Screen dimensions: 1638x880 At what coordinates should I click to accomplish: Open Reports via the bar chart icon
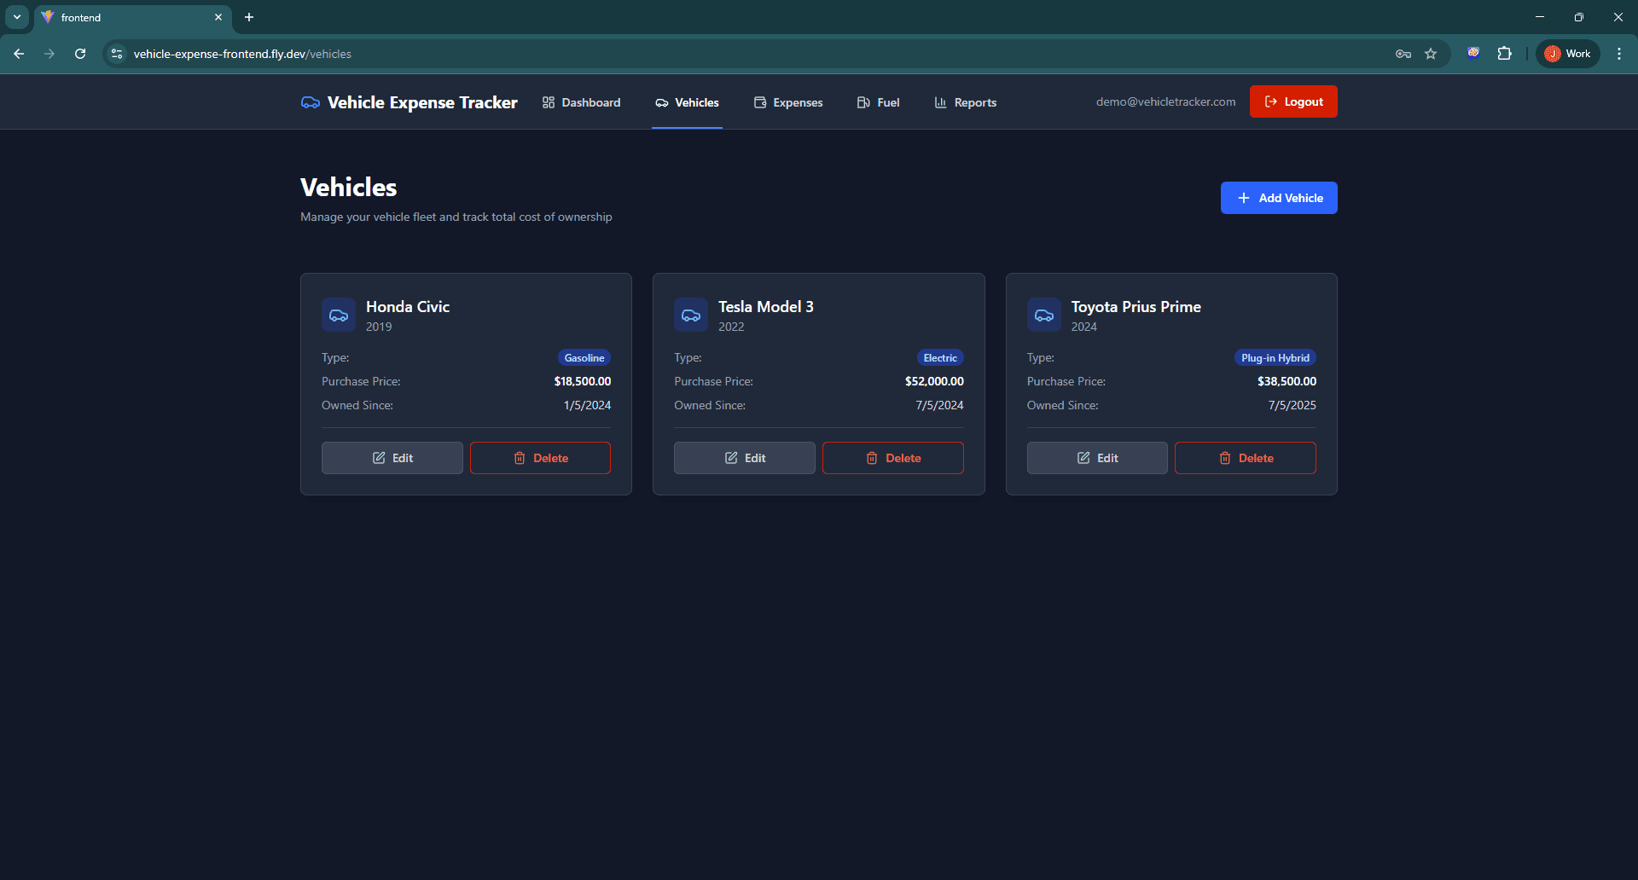pyautogui.click(x=939, y=102)
